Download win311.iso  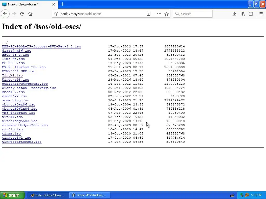point(12,117)
